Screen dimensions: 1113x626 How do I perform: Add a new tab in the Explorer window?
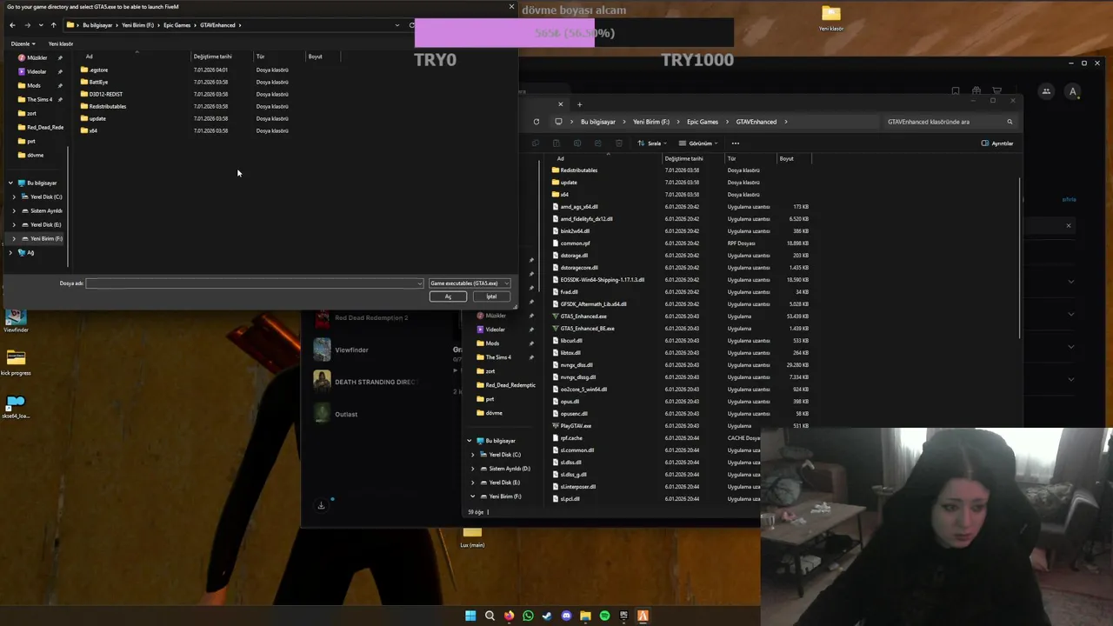tap(580, 104)
